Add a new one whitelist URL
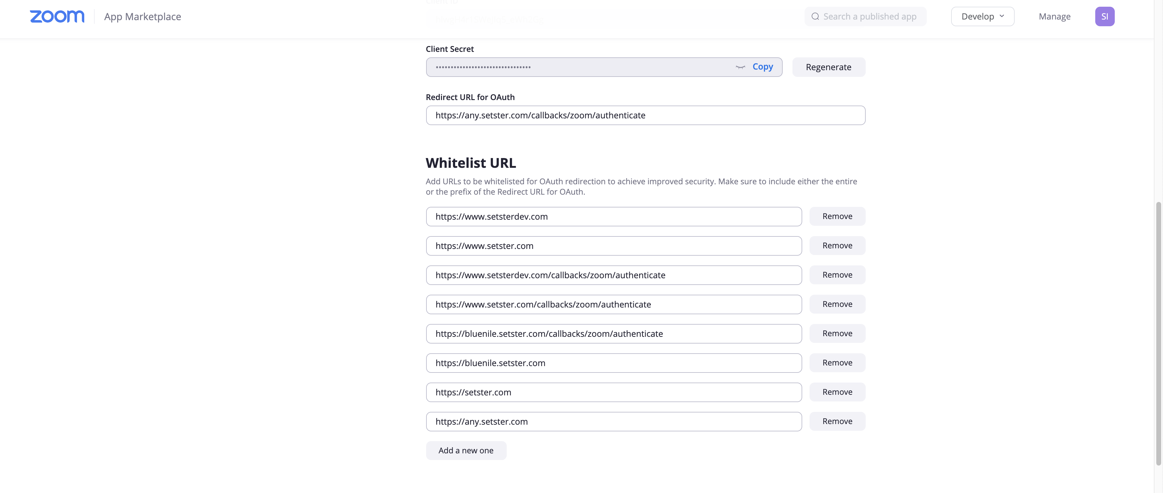Image resolution: width=1163 pixels, height=493 pixels. (x=466, y=451)
